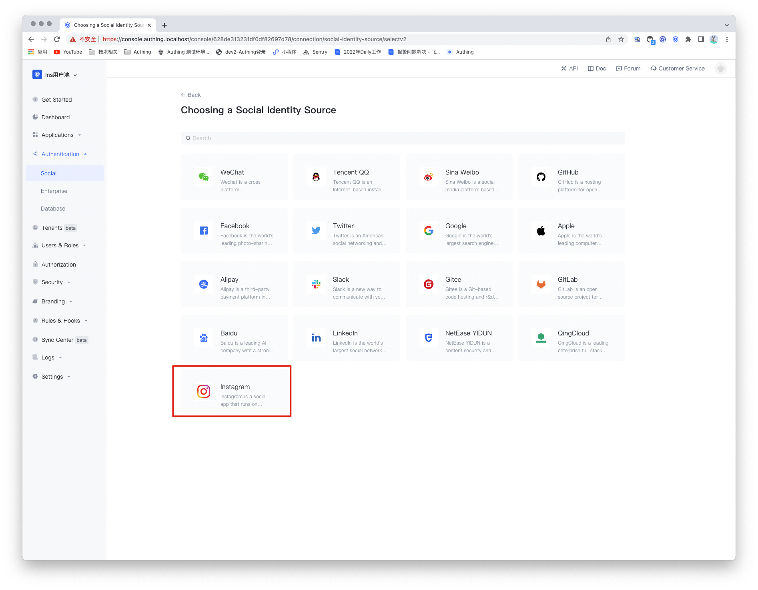Select the Instagram camera icon
The width and height of the screenshot is (758, 590).
(x=203, y=391)
